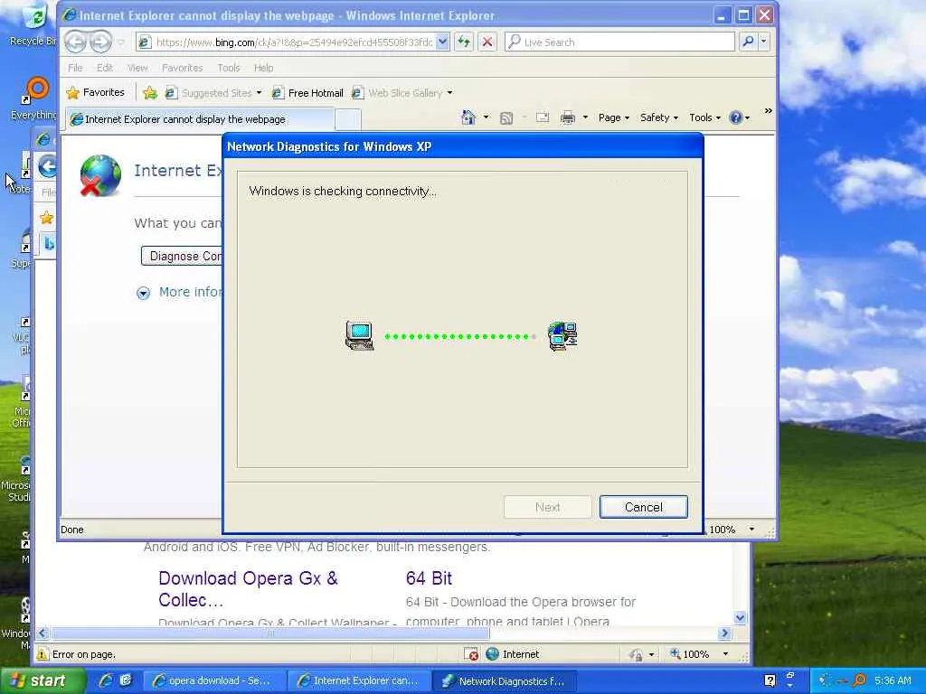Open recent pages dropdown next to forward button

[120, 42]
